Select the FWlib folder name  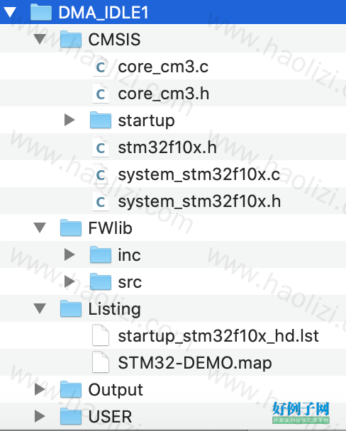click(x=110, y=228)
